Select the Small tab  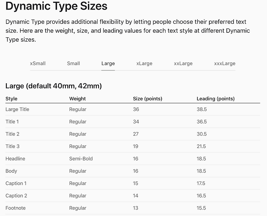pyautogui.click(x=73, y=63)
